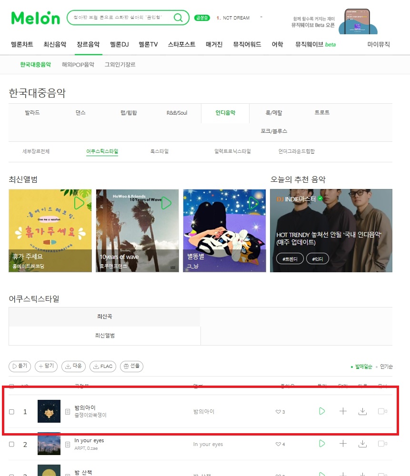The width and height of the screenshot is (410, 476).
Task: Click the FLAC download button
Action: [x=103, y=367]
